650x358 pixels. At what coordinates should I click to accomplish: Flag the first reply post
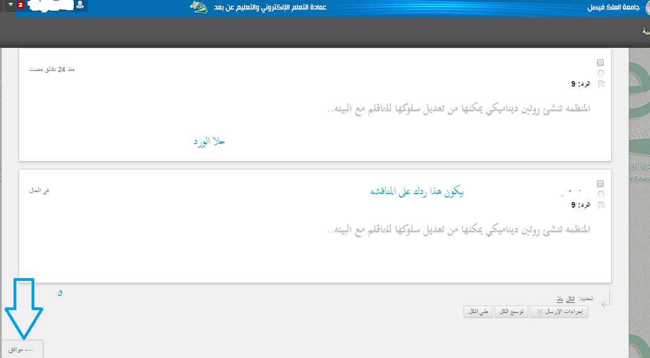[x=601, y=84]
